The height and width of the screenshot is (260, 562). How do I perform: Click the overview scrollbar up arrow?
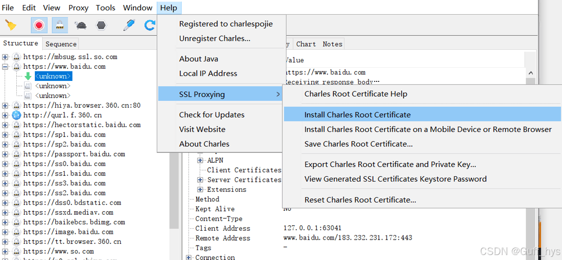tap(531, 73)
